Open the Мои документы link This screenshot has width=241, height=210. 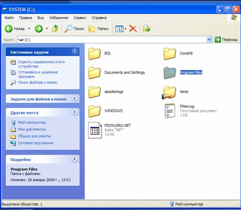[x=32, y=129]
